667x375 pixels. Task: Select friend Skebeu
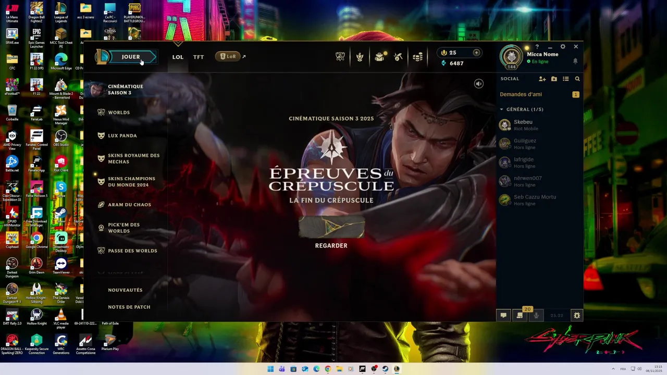pyautogui.click(x=539, y=125)
